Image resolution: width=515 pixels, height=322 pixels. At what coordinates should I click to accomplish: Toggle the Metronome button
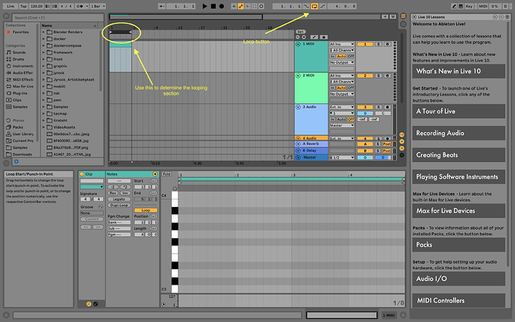tap(81, 6)
